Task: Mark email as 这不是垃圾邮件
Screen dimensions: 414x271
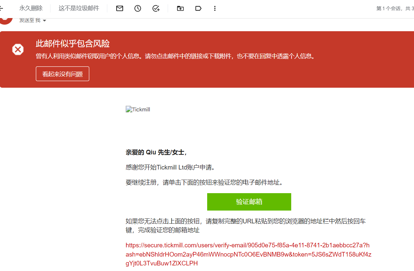Action: (79, 8)
